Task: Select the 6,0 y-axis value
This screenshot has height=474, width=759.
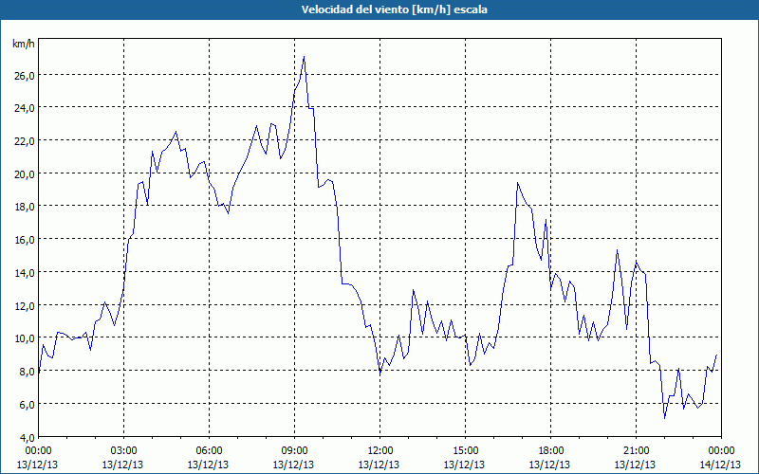Action: pyautogui.click(x=27, y=405)
